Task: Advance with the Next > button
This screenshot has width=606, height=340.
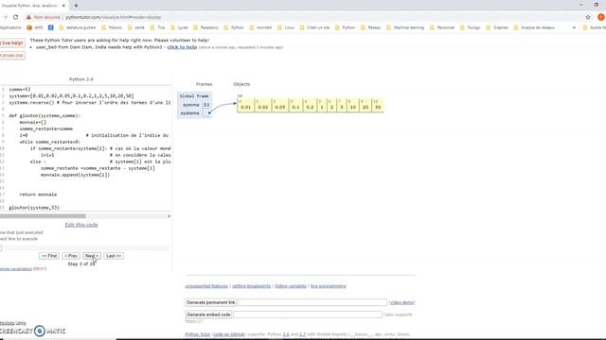Action: (92, 256)
